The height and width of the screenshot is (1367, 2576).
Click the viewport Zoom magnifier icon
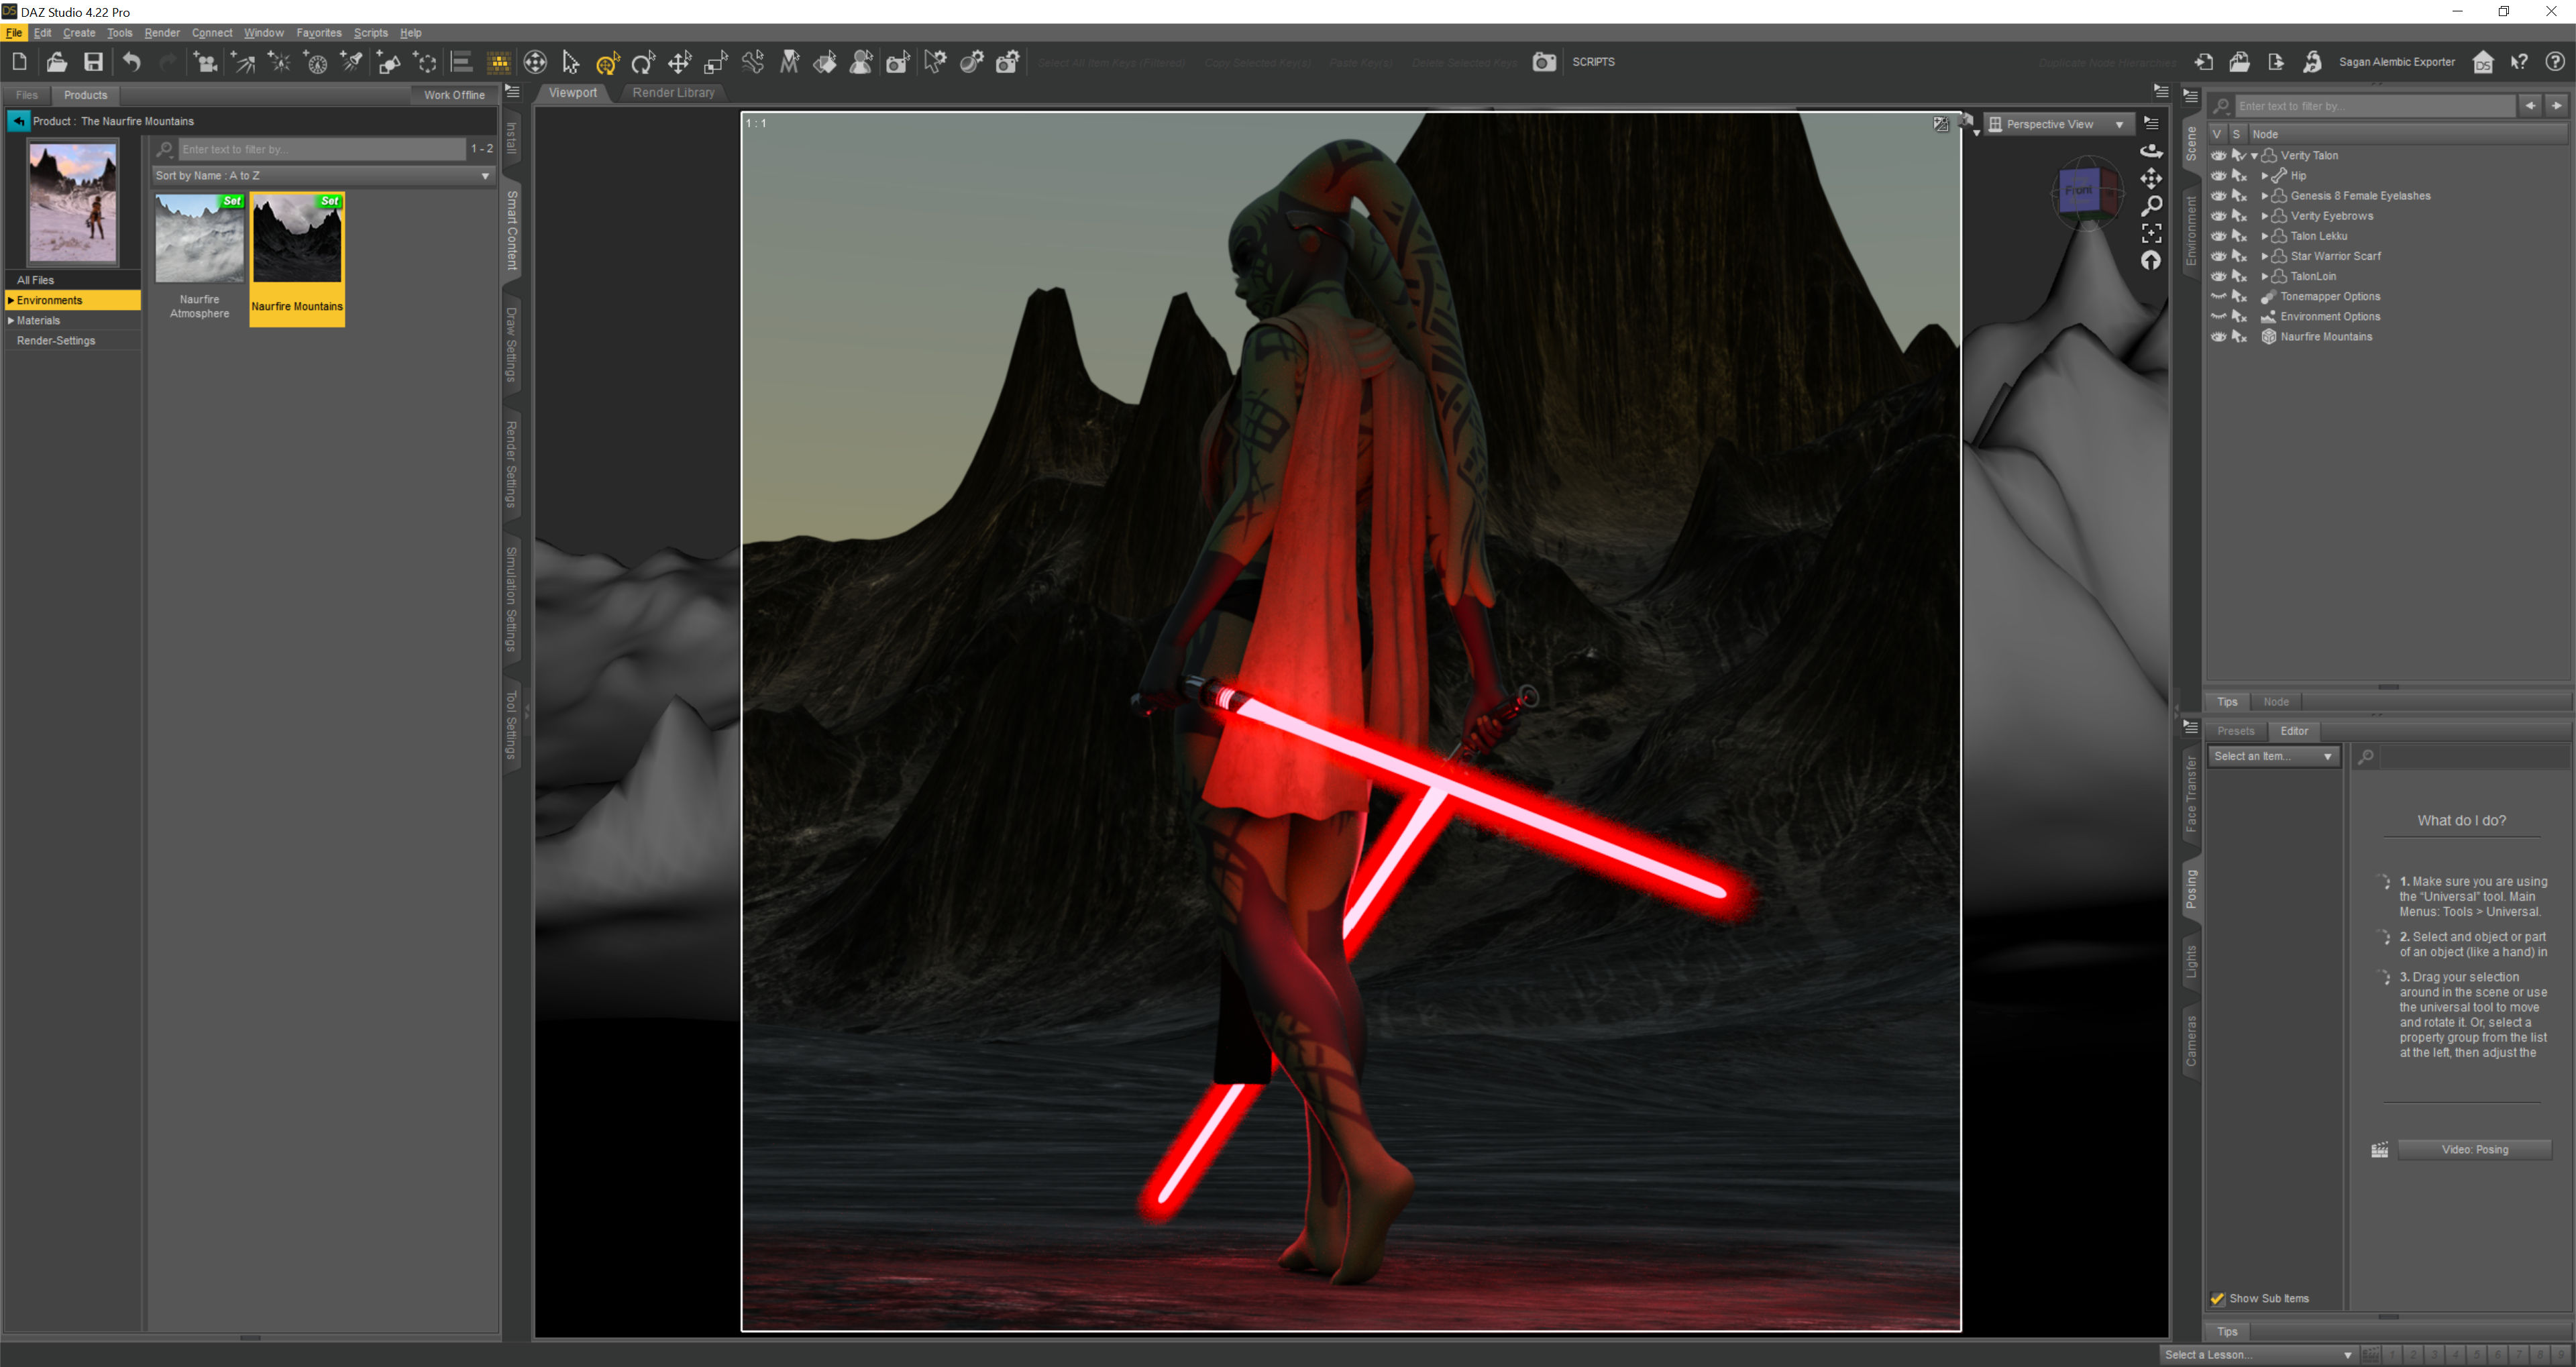point(2151,206)
